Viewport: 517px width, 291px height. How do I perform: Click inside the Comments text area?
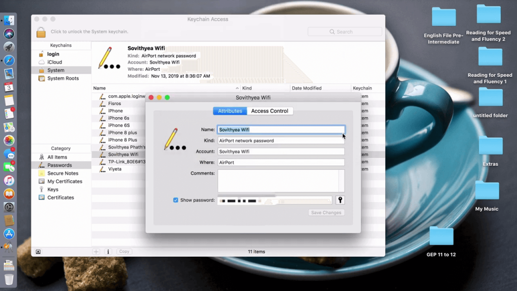pyautogui.click(x=281, y=181)
